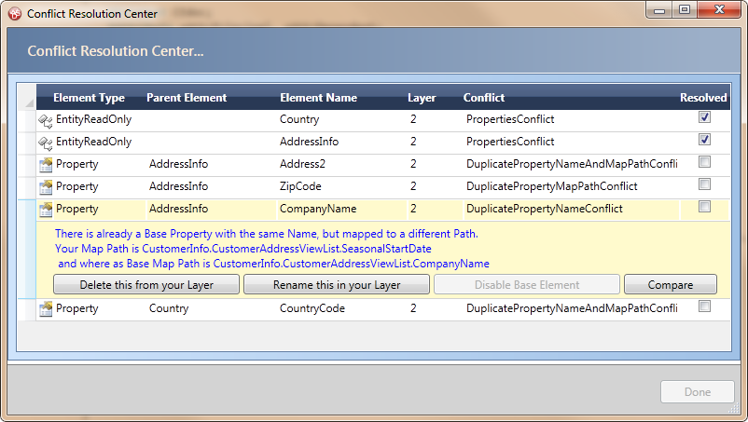The image size is (748, 422).
Task: Open the Compare button
Action: pos(670,285)
